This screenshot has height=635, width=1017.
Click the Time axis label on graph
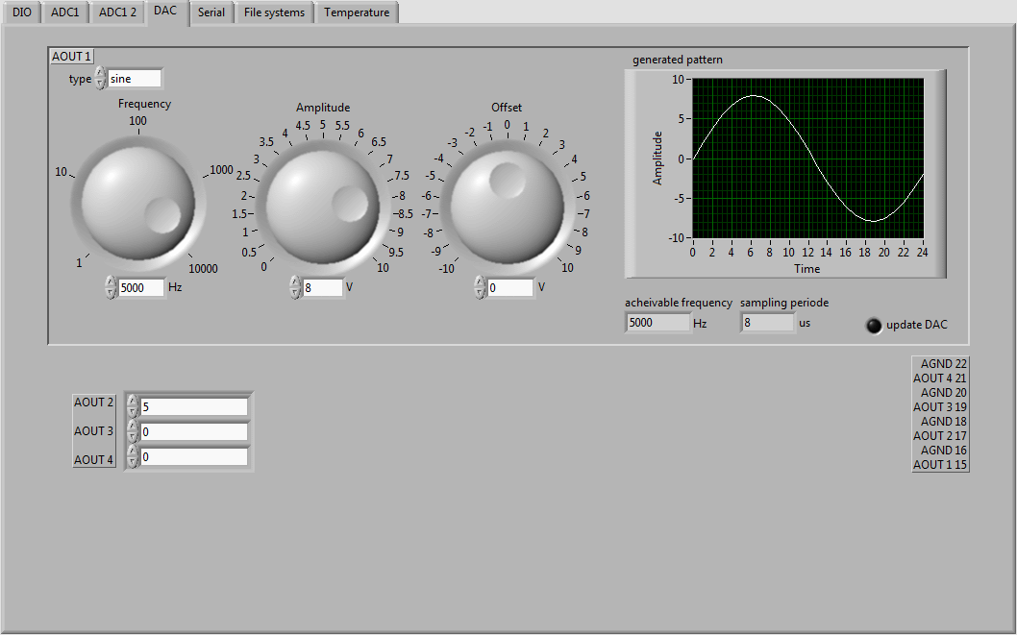[806, 269]
